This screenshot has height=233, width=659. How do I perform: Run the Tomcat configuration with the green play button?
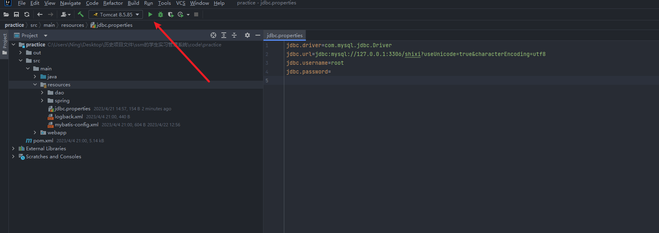click(150, 14)
